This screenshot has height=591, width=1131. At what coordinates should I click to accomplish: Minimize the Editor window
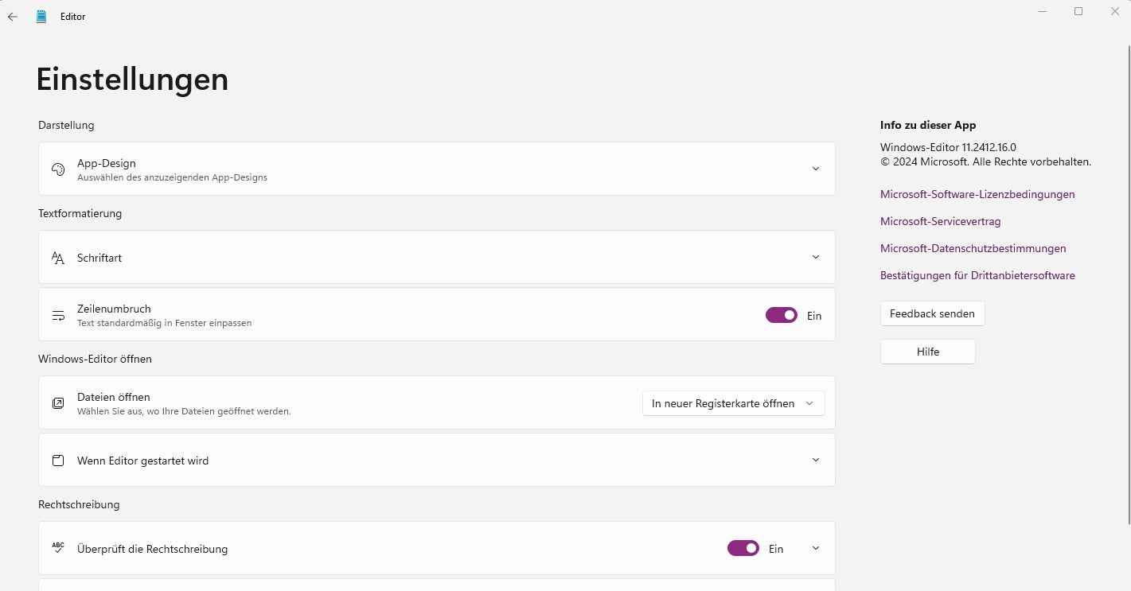(x=1043, y=11)
